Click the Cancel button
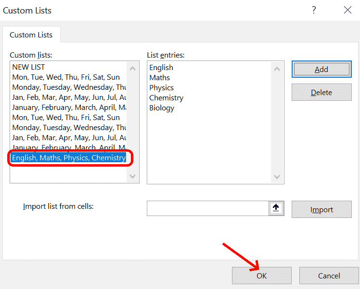The height and width of the screenshot is (289, 360). [329, 276]
